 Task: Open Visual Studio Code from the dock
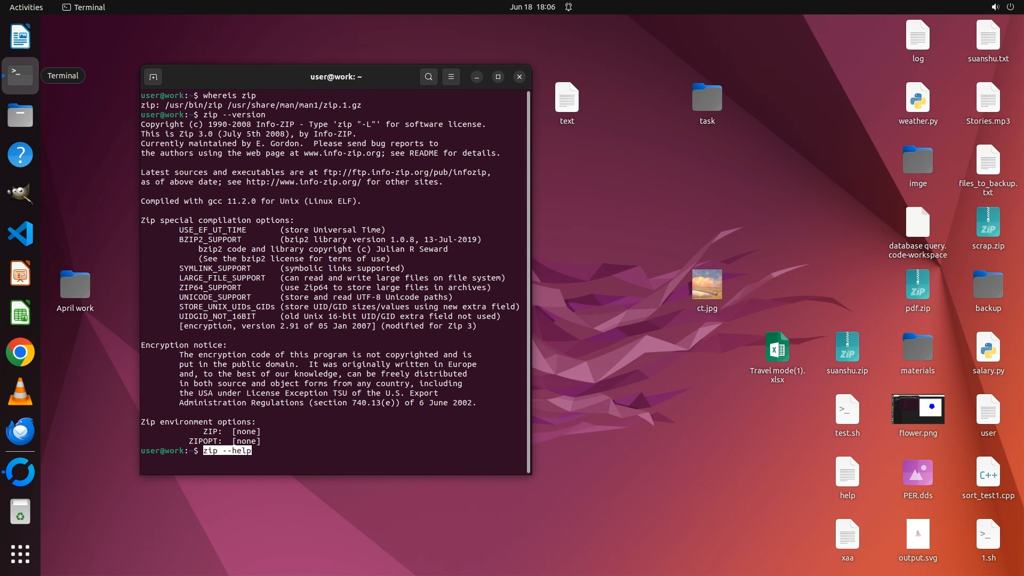coord(20,234)
